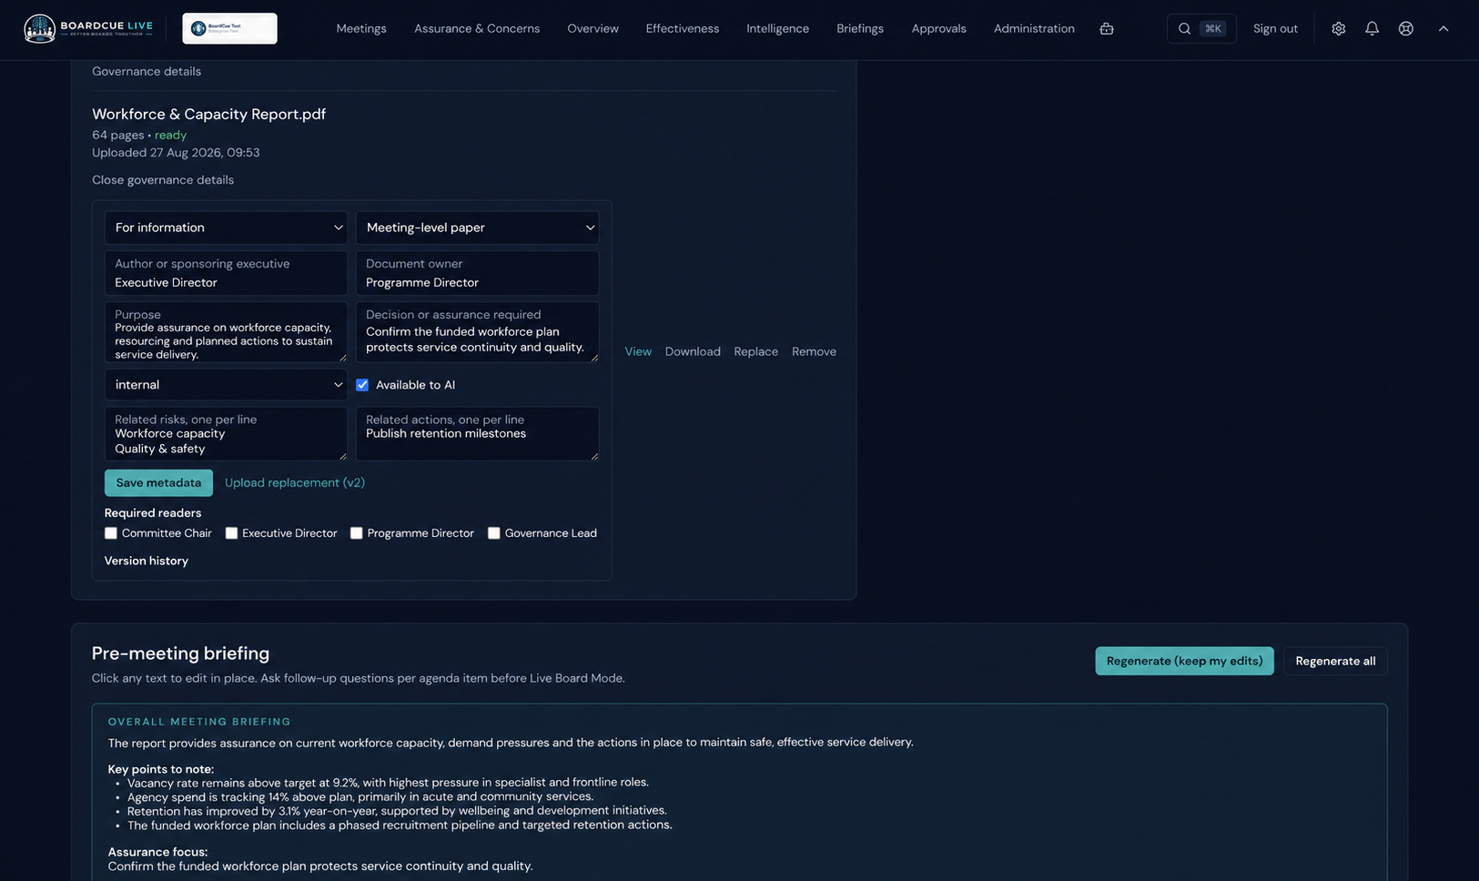Open settings gear icon
This screenshot has width=1479, height=881.
coord(1338,28)
